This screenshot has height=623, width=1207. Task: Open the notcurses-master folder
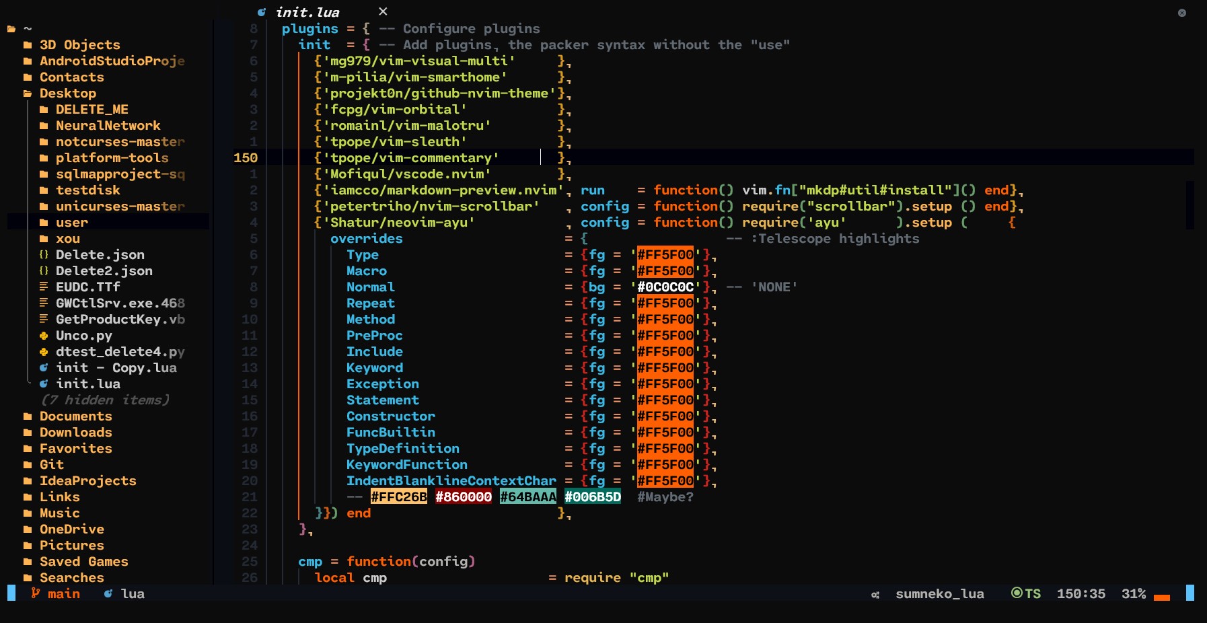tap(120, 142)
